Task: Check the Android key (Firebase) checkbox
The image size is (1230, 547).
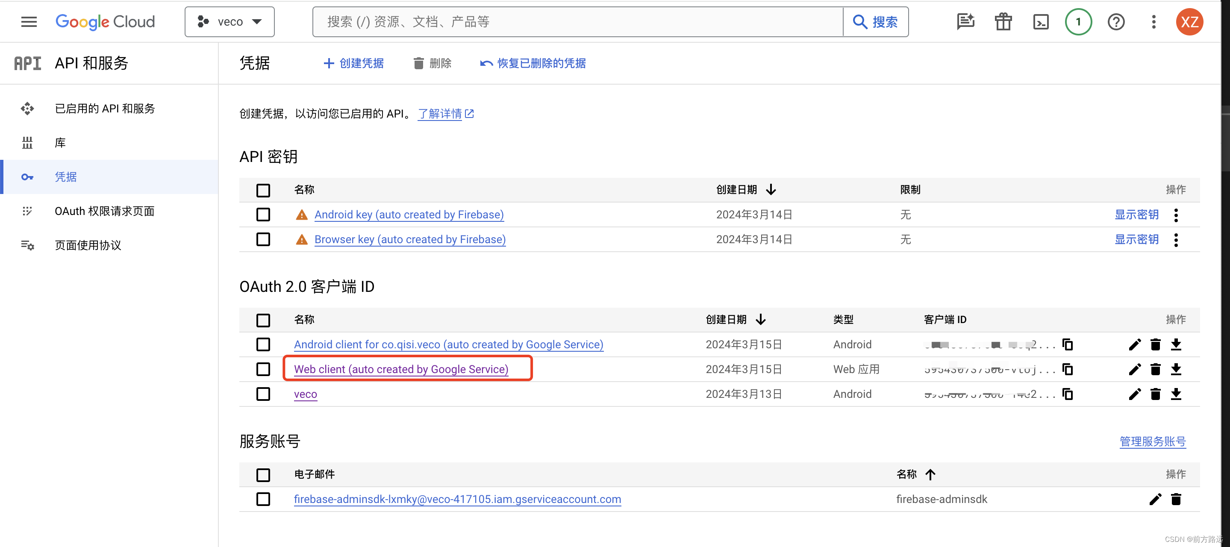Action: pyautogui.click(x=263, y=215)
